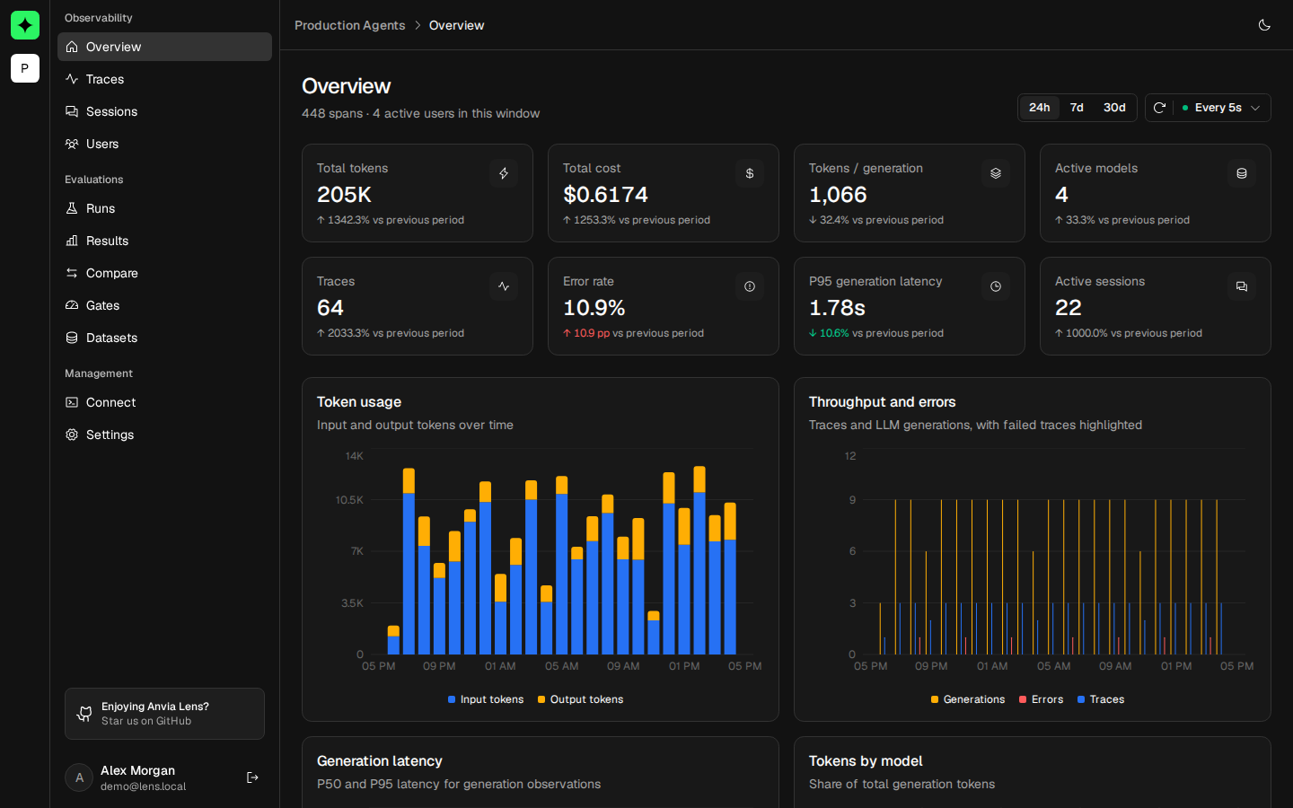Click the dollar icon on Total cost card

click(750, 173)
